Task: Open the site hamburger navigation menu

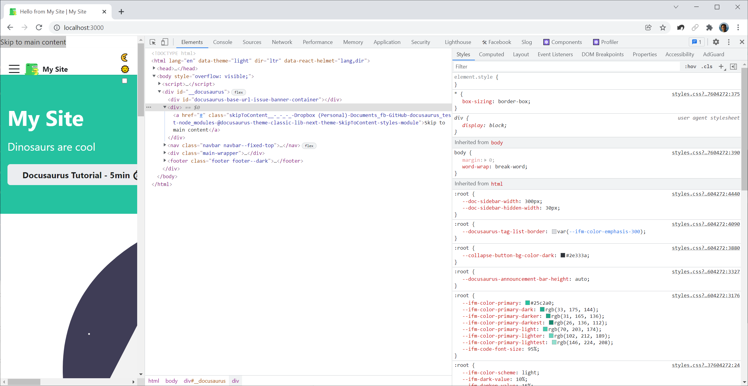Action: [14, 69]
